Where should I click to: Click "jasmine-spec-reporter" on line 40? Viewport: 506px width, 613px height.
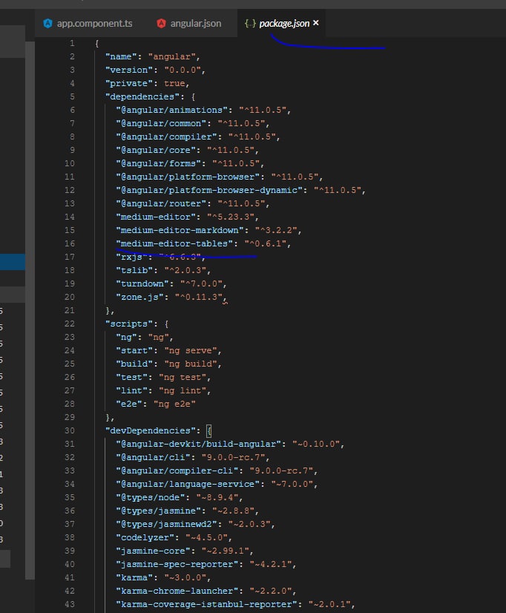(x=177, y=564)
